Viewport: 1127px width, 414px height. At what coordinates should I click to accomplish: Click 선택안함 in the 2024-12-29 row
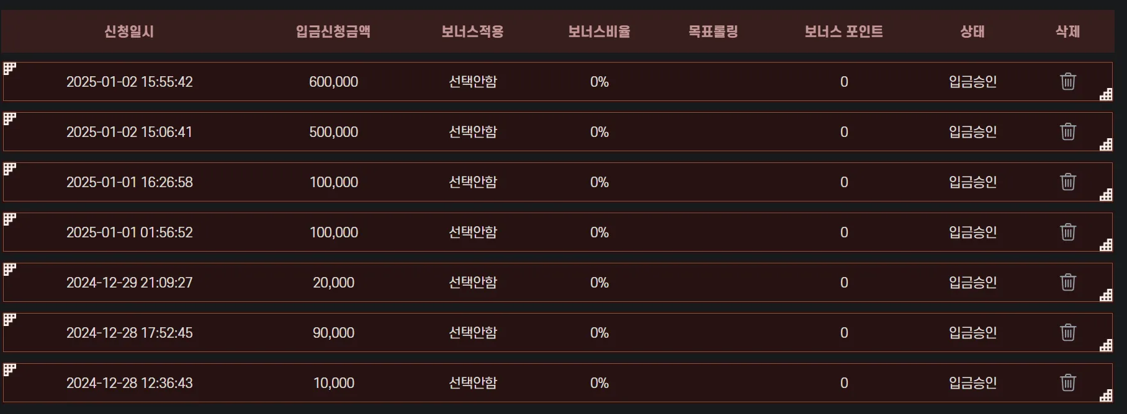coord(473,283)
